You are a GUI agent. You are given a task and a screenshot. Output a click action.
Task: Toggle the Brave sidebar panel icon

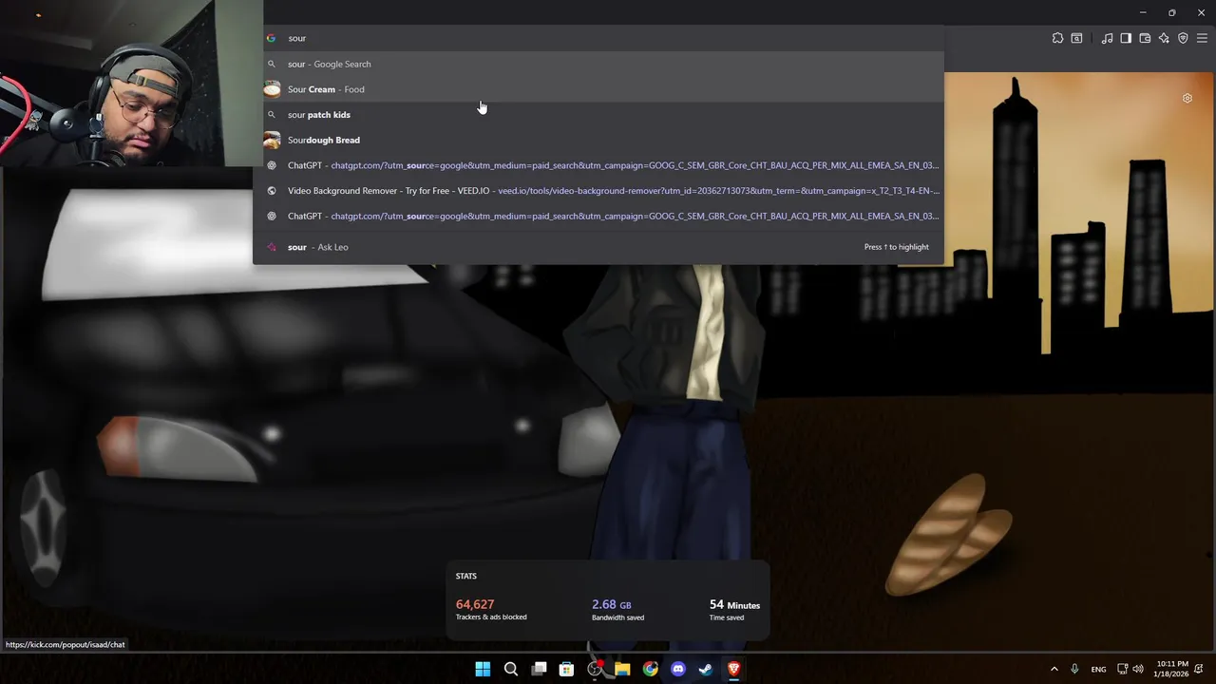coord(1126,38)
